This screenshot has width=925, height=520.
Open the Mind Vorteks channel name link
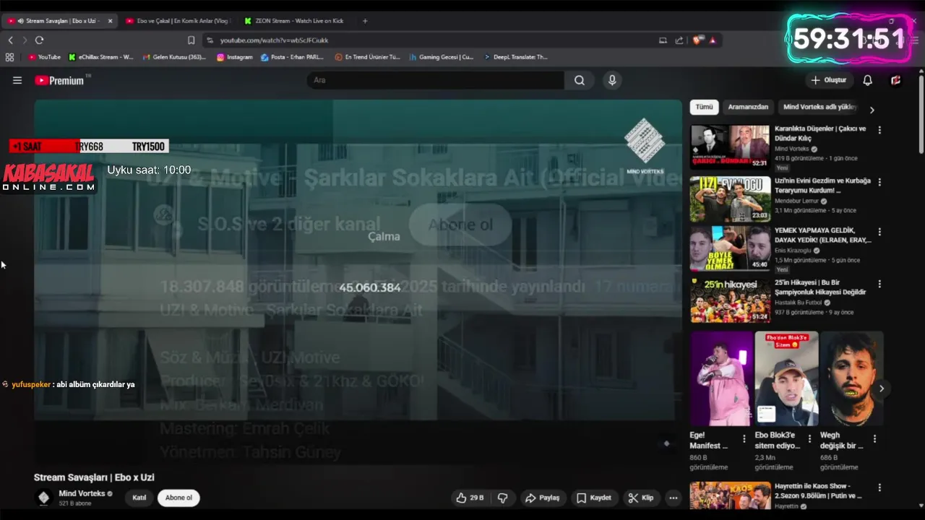tap(82, 493)
